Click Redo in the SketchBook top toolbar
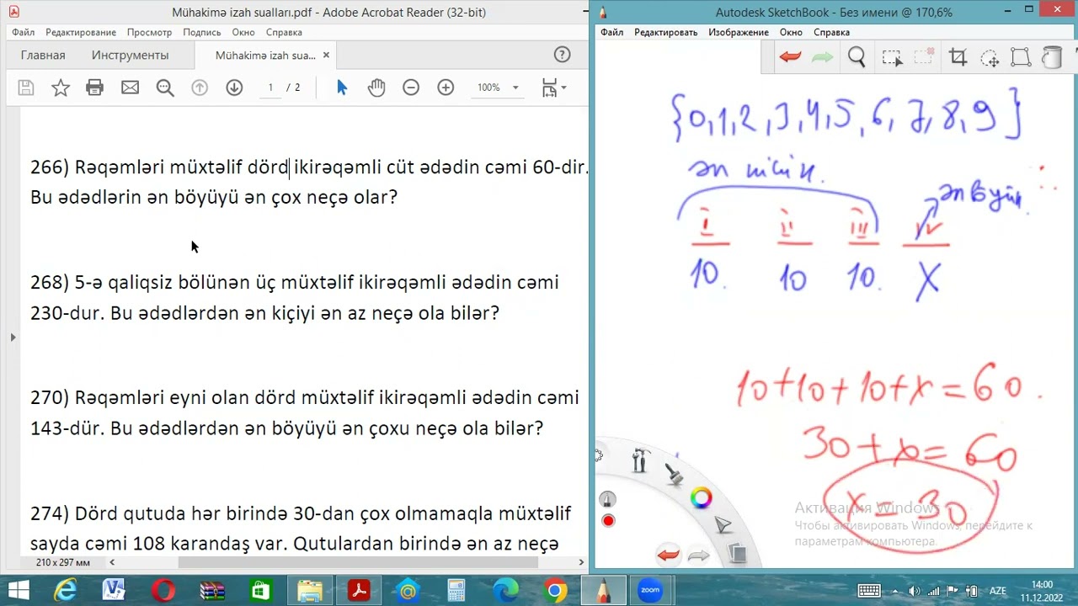 pos(822,57)
